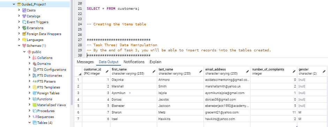Click the Collations node icon
Screen dimensions: 328x127
coord(35,58)
